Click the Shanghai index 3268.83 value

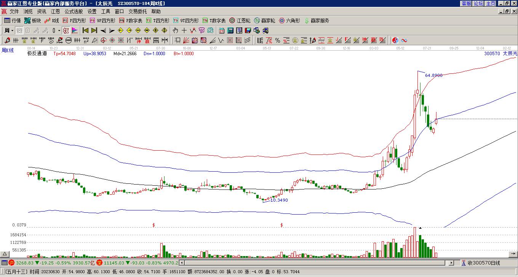(x=24, y=263)
